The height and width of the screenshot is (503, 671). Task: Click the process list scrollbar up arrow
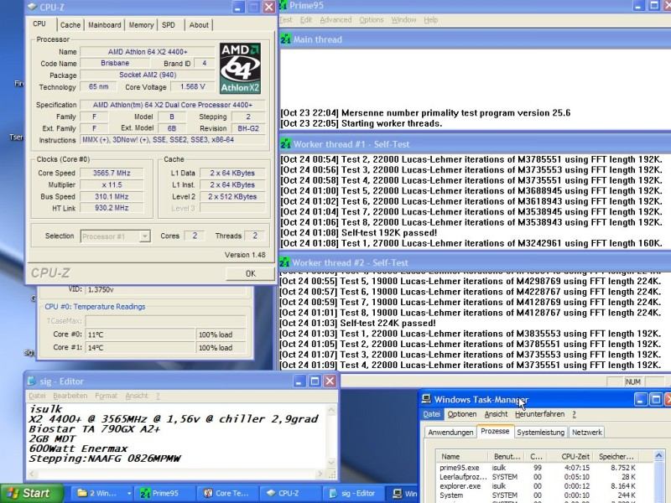point(658,456)
